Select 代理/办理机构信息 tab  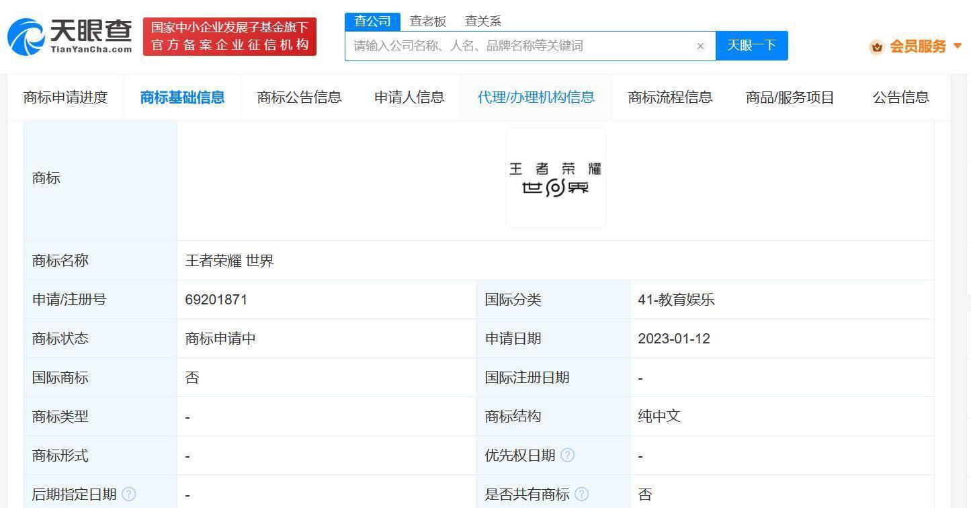[x=536, y=97]
